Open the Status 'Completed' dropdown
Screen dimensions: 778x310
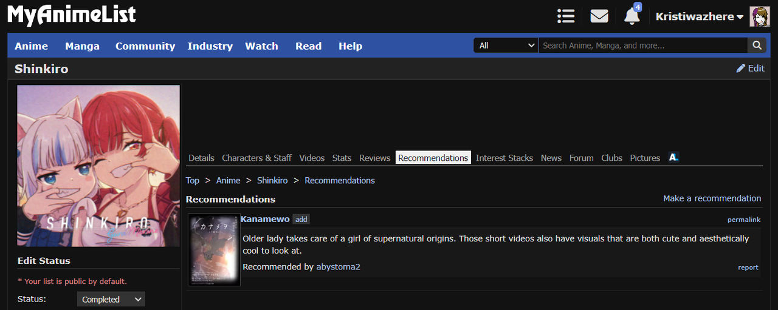111,299
